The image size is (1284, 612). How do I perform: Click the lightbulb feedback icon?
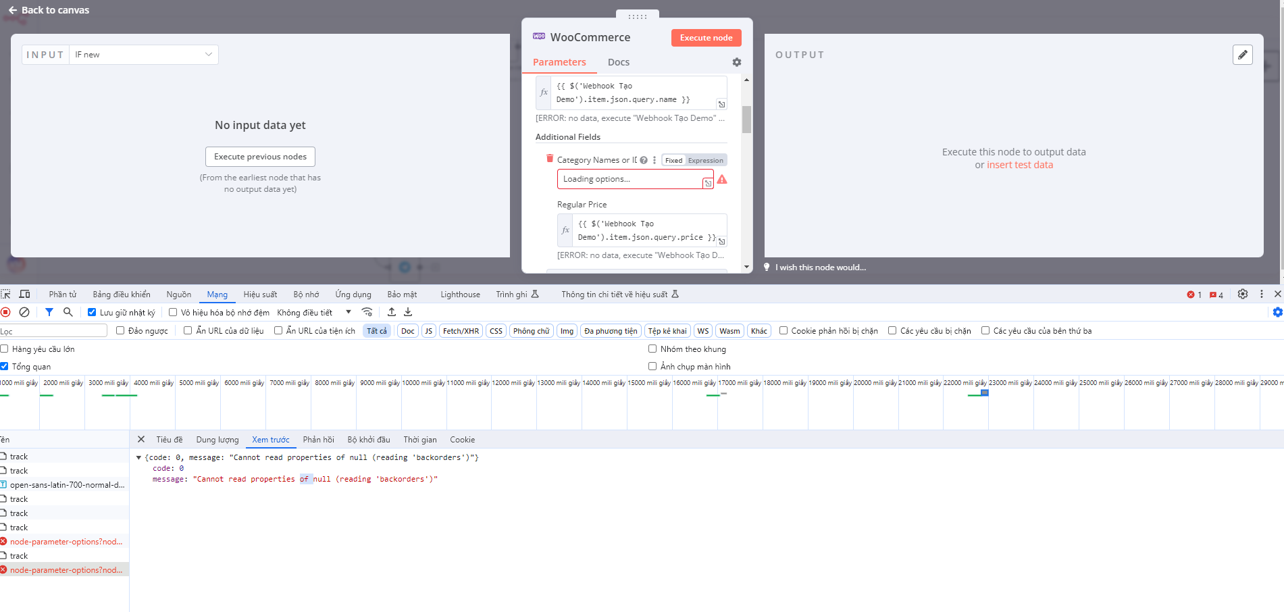(x=767, y=267)
